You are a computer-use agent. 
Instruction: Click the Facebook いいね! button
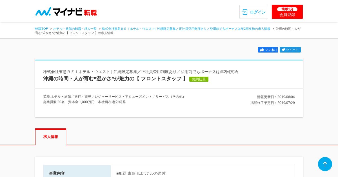pyautogui.click(x=268, y=50)
